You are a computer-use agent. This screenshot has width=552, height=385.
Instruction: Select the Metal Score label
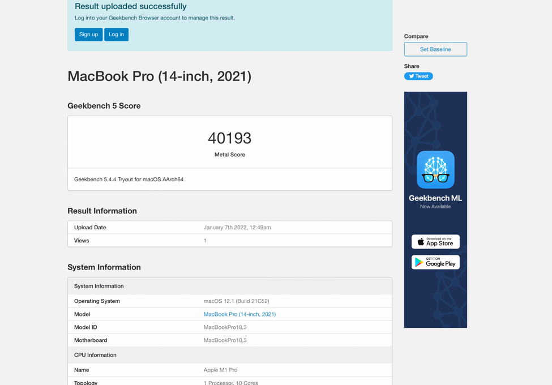[229, 155]
